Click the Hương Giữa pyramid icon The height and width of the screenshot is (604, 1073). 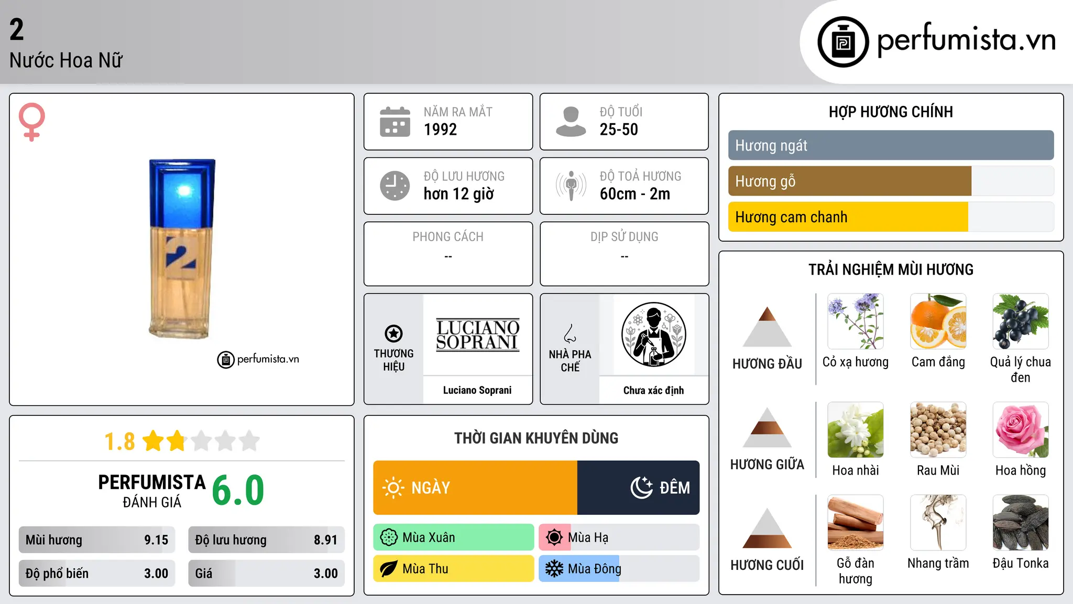coord(767,427)
